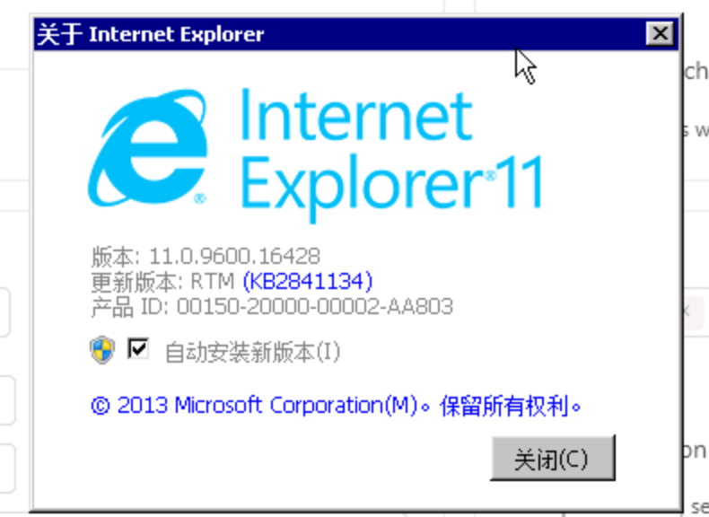Click the registered trademark symbol beside the logo
The image size is (709, 517).
(x=200, y=198)
